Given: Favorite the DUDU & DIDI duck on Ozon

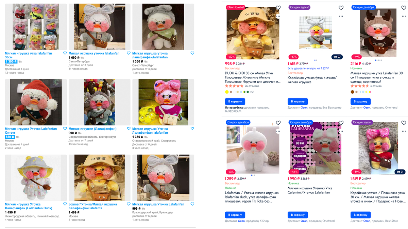Looking at the screenshot, I should (x=278, y=8).
